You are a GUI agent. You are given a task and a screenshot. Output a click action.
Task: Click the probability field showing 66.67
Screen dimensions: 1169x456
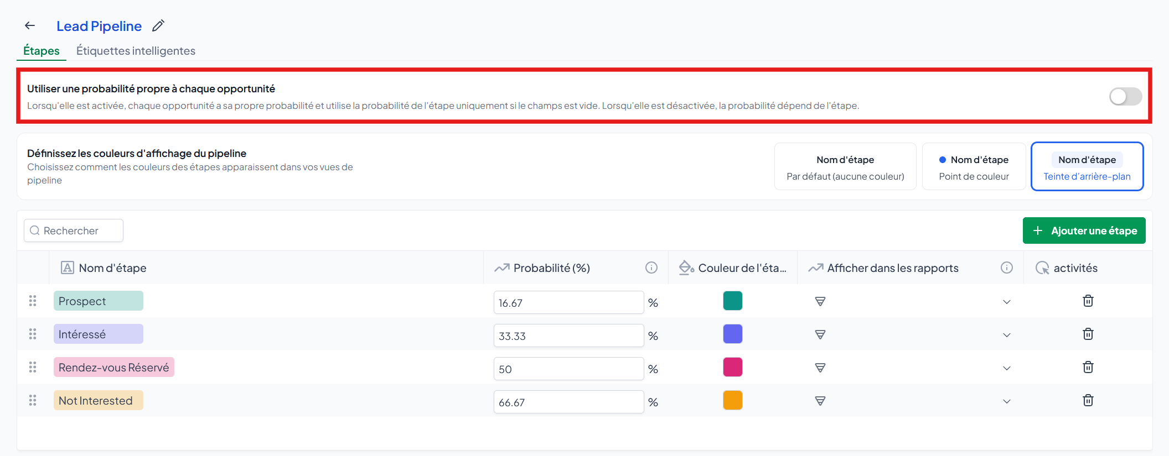[x=569, y=402]
